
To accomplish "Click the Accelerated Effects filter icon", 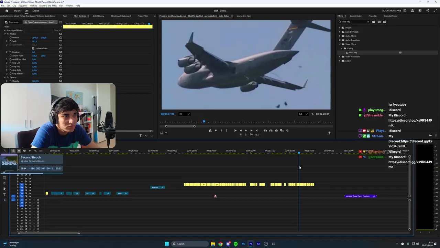I will [x=374, y=22].
